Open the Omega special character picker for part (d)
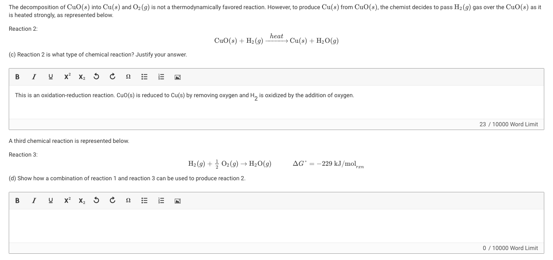The width and height of the screenshot is (553, 260). click(x=128, y=200)
